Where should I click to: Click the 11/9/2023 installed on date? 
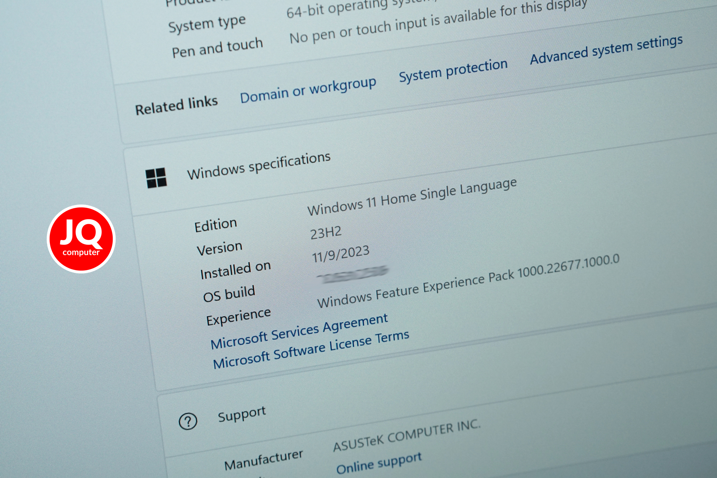click(340, 254)
